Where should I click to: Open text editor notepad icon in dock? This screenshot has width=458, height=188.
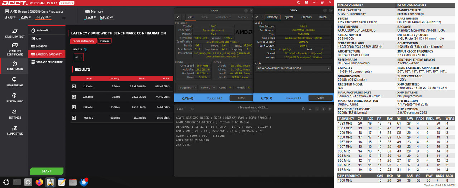pos(62,182)
